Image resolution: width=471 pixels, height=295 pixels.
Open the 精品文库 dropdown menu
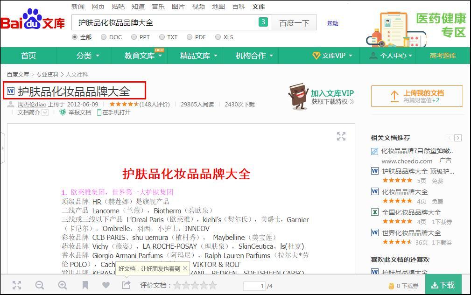point(198,56)
